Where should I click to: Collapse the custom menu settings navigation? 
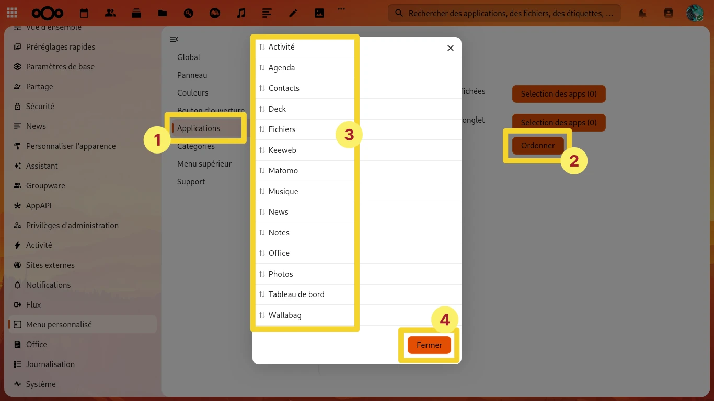[x=174, y=39]
